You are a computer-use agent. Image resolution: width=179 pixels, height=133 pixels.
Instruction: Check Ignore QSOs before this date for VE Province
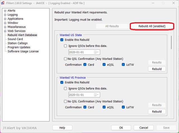pyautogui.click(x=65, y=88)
